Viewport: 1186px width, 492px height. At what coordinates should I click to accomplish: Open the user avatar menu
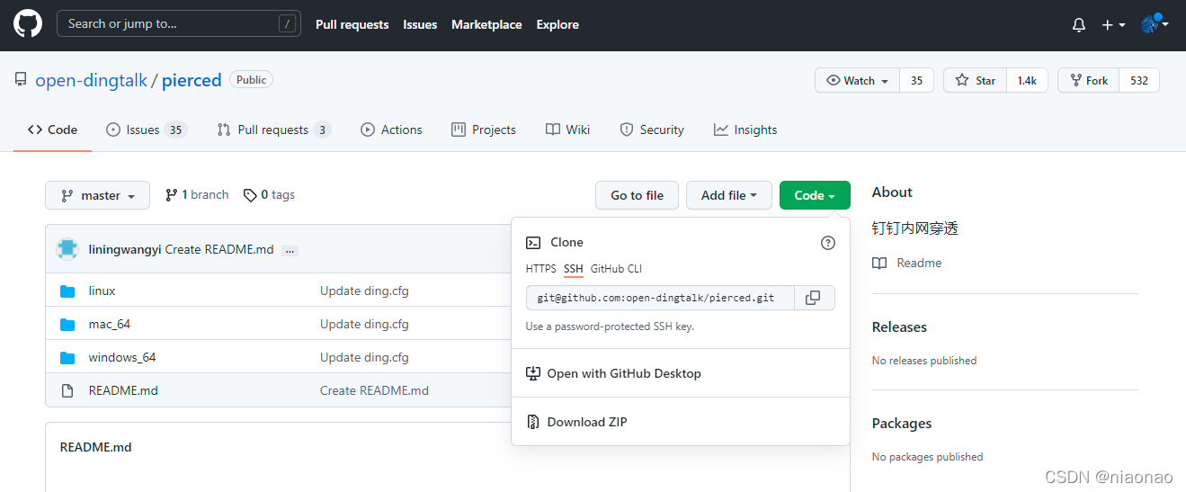1155,24
